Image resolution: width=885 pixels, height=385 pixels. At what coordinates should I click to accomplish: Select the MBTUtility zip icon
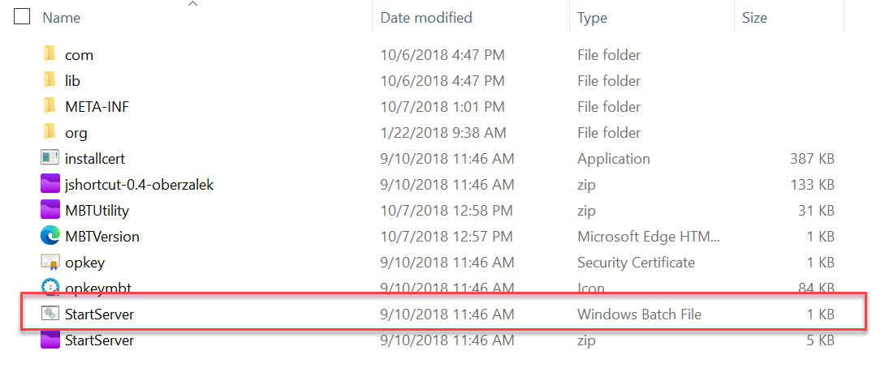click(50, 210)
